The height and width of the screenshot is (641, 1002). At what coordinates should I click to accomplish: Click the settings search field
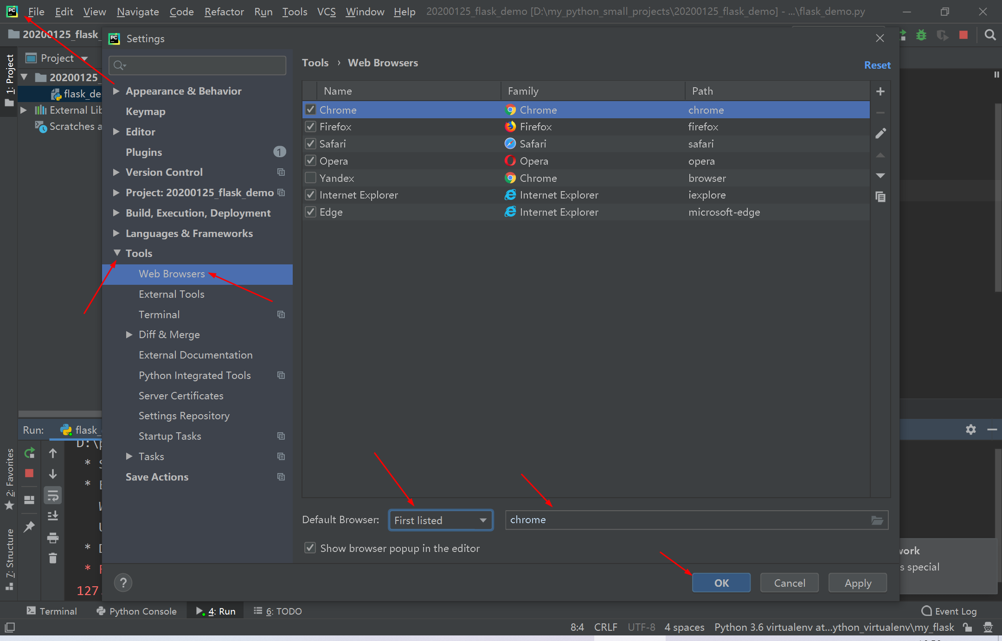198,65
